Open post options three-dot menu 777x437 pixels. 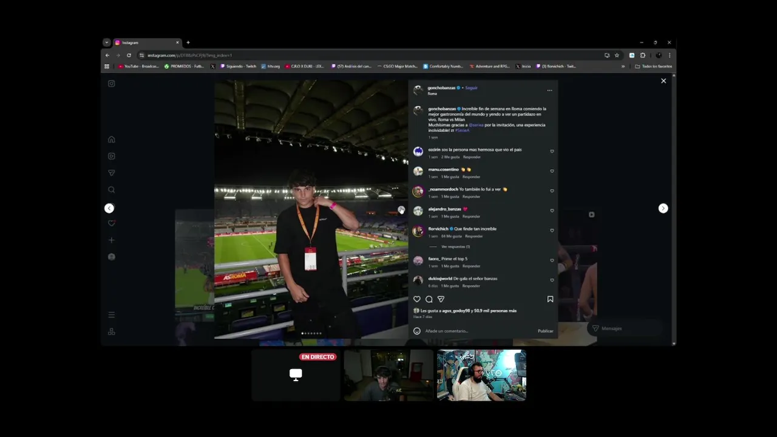click(x=549, y=90)
